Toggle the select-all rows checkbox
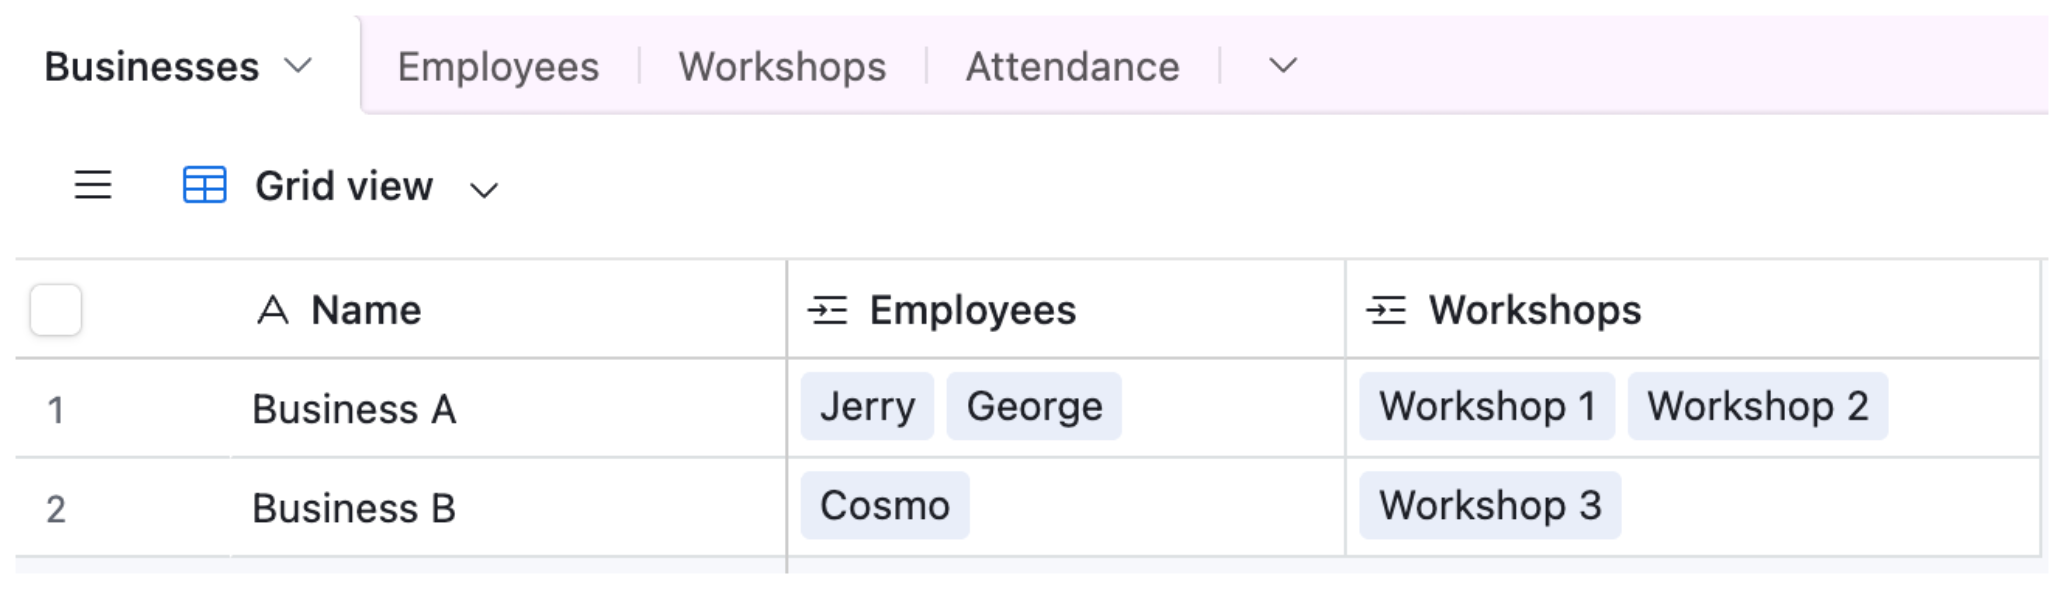Image resolution: width=2064 pixels, height=589 pixels. coord(55,309)
